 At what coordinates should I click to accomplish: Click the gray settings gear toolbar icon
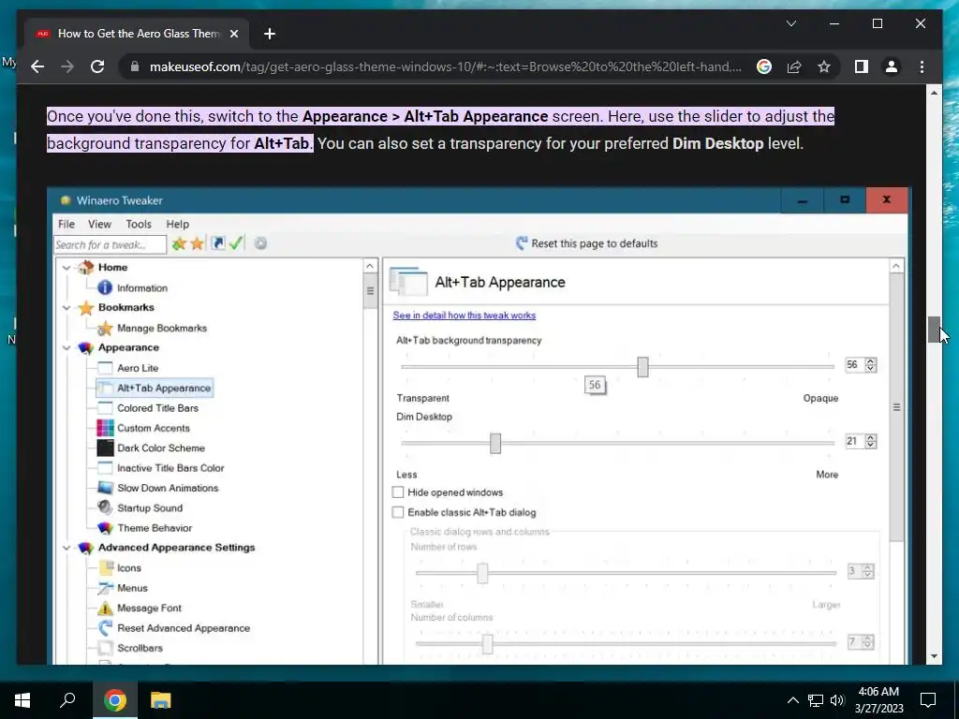[260, 243]
